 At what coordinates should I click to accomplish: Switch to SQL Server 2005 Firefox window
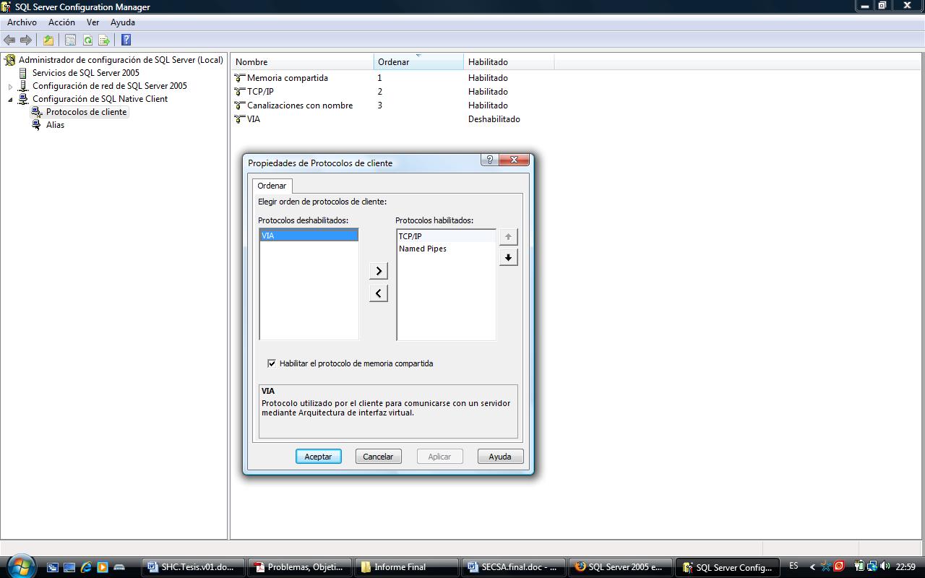(620, 567)
